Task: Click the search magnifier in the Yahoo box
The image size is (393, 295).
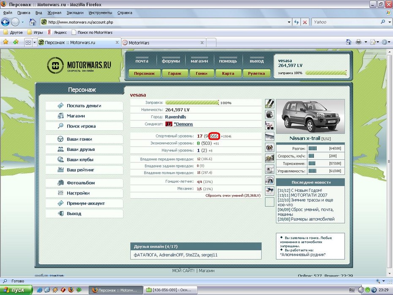Action: click(383, 22)
